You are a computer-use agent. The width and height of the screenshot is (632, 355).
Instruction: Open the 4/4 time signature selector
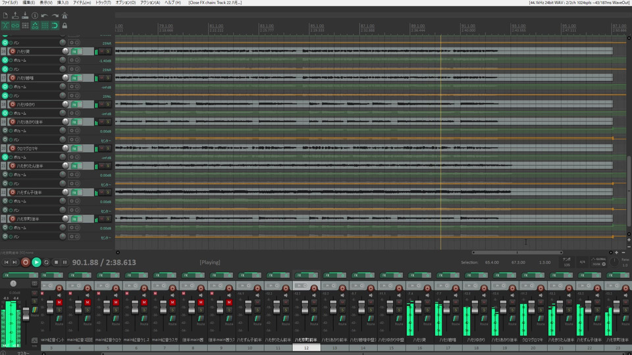point(582,262)
